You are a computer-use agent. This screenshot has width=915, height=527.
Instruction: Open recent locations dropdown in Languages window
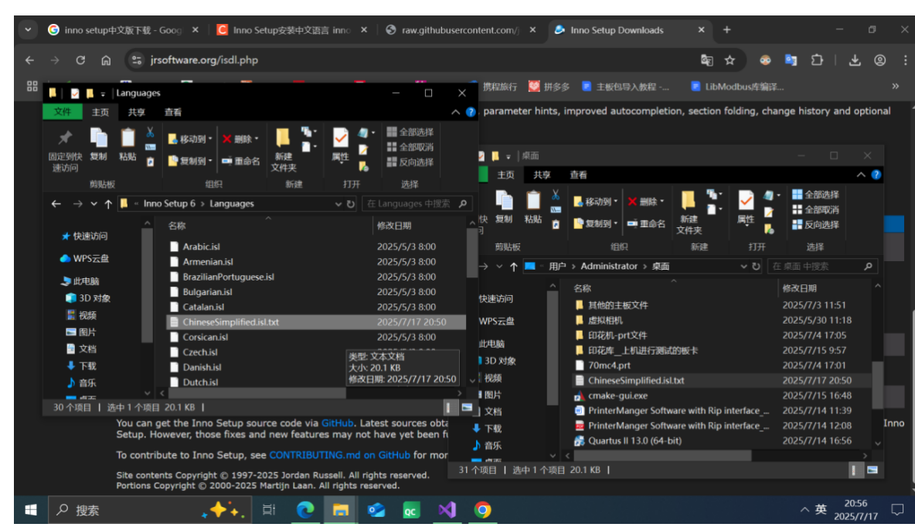(x=94, y=204)
